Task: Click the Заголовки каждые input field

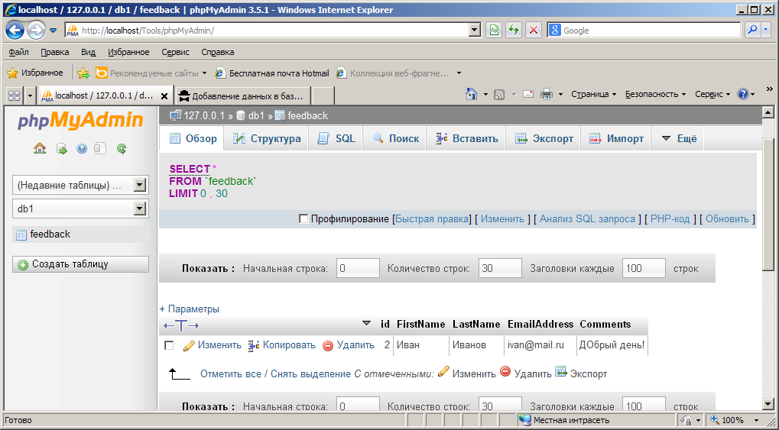Action: coord(644,268)
